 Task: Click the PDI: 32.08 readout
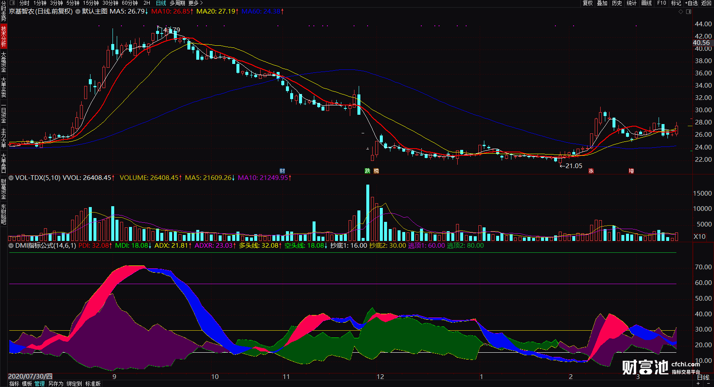pyautogui.click(x=96, y=246)
